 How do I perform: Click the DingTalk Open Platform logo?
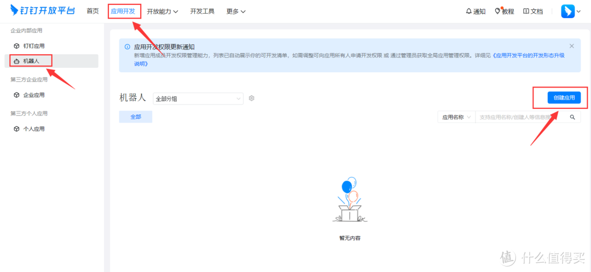pos(43,11)
